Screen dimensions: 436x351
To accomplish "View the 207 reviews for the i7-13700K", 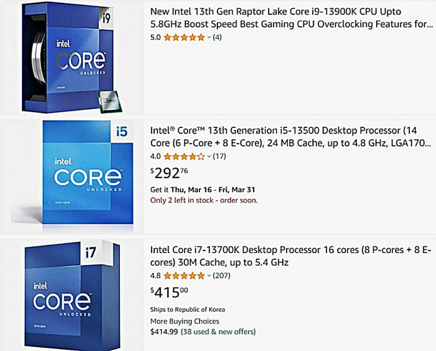I will pos(222,276).
